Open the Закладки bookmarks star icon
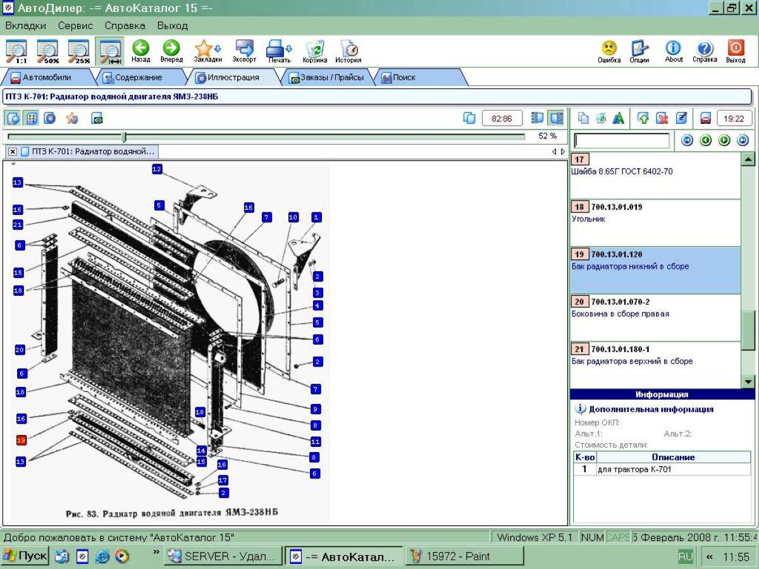This screenshot has height=569, width=759. (207, 51)
